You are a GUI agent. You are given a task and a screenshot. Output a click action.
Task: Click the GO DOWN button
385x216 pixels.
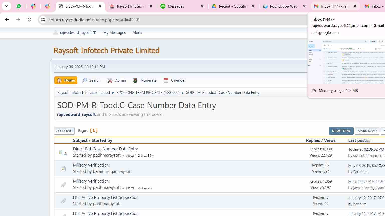pos(64,131)
